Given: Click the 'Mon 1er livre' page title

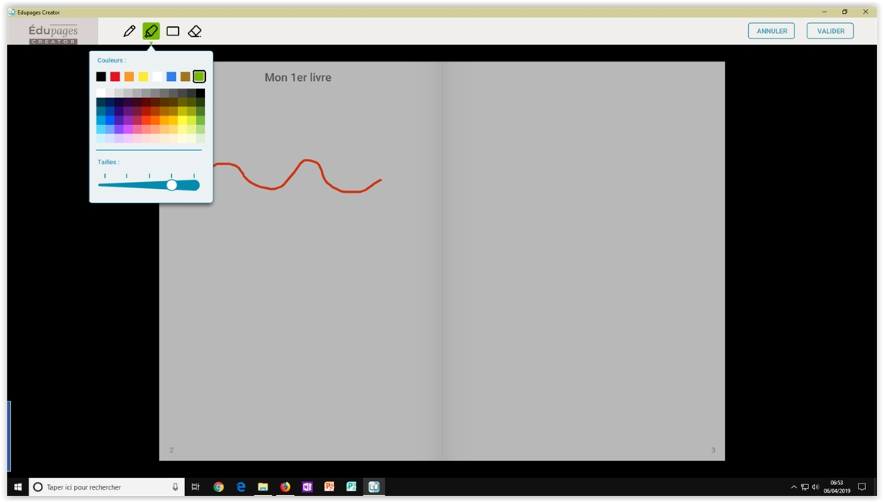Looking at the screenshot, I should 298,78.
